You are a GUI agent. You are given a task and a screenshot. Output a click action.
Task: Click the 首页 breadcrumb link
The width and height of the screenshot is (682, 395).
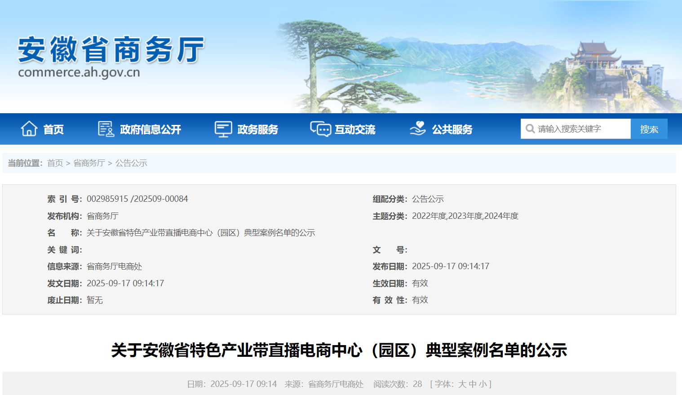point(55,163)
